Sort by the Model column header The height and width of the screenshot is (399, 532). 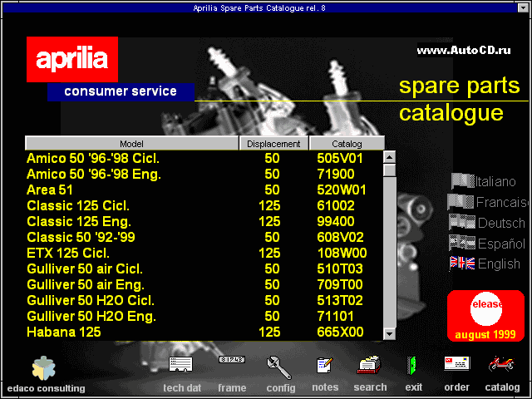pos(131,144)
